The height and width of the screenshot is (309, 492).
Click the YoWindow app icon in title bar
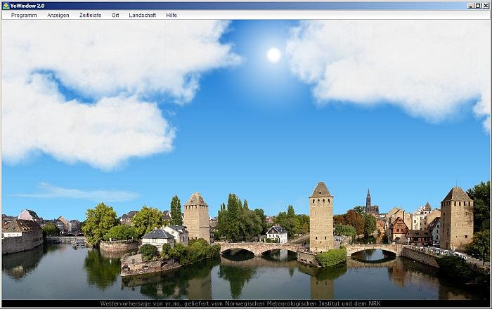tap(6, 6)
